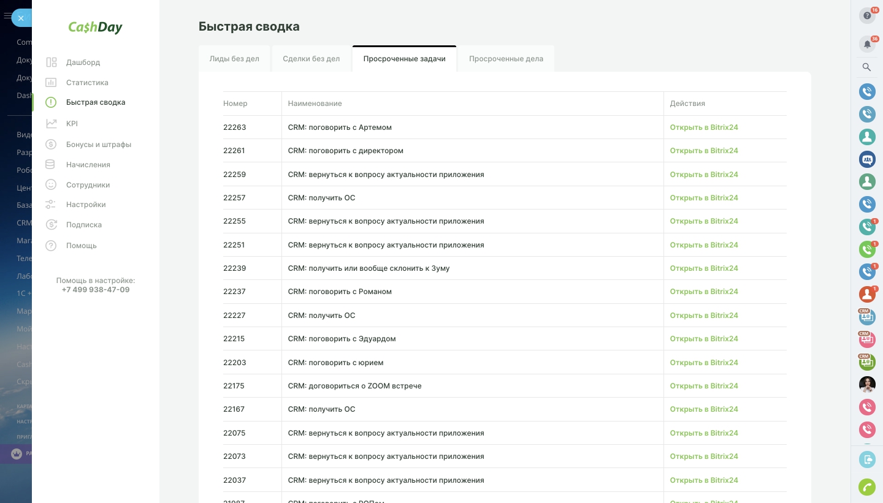Screen dimensions: 883x503
Task: Click the Подписка subscription icon
Action: [x=52, y=225]
